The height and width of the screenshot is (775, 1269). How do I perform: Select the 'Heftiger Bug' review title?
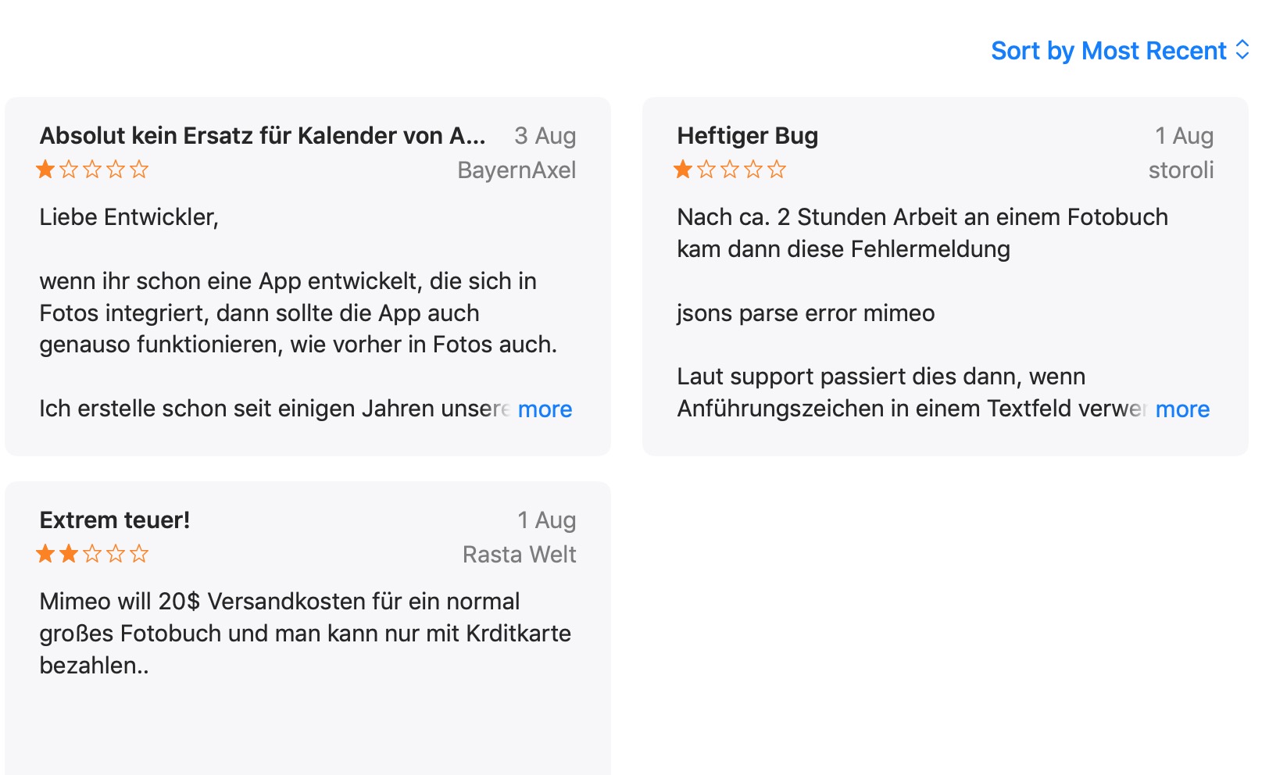click(747, 136)
